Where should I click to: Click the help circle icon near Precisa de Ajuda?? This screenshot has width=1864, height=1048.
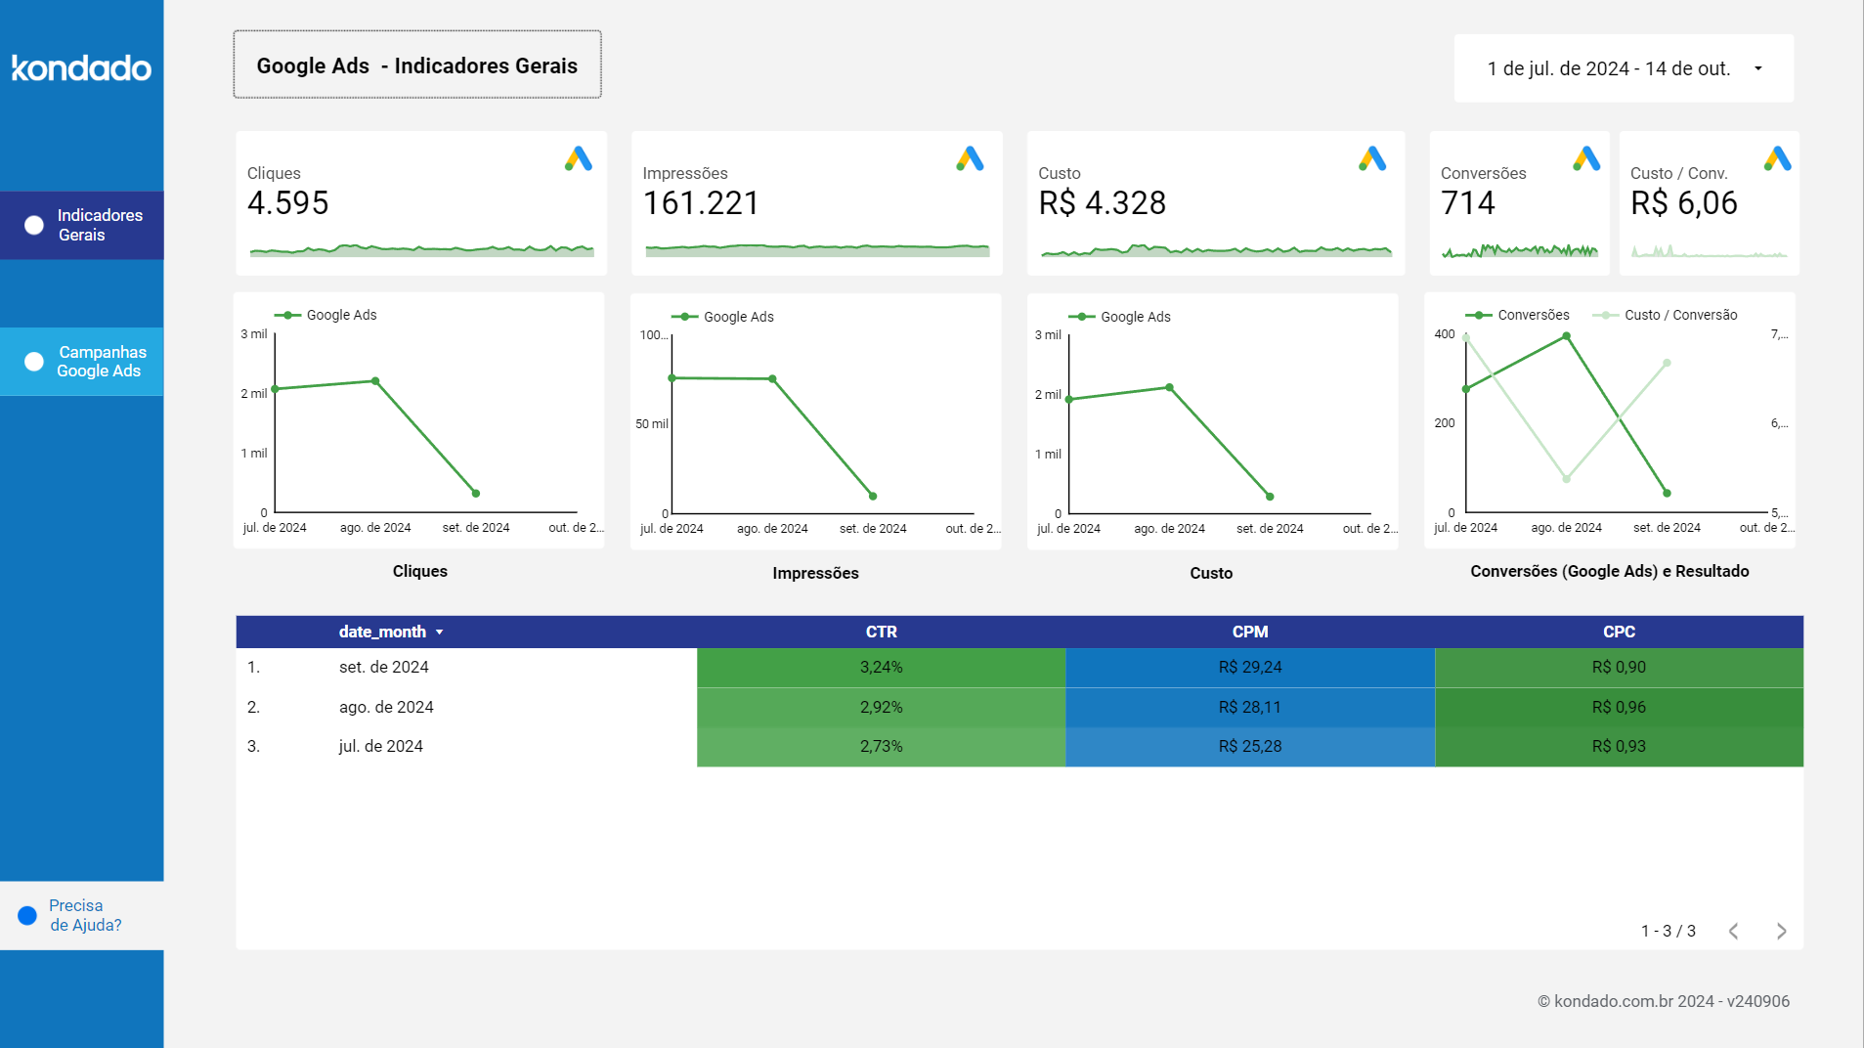point(26,914)
